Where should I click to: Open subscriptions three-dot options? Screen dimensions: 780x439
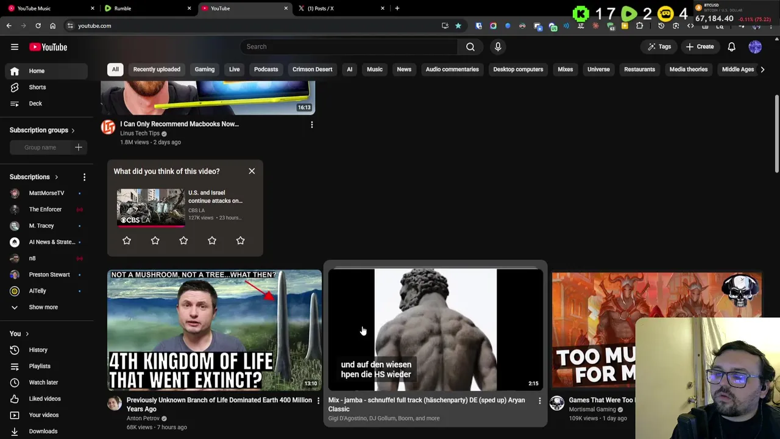[84, 177]
